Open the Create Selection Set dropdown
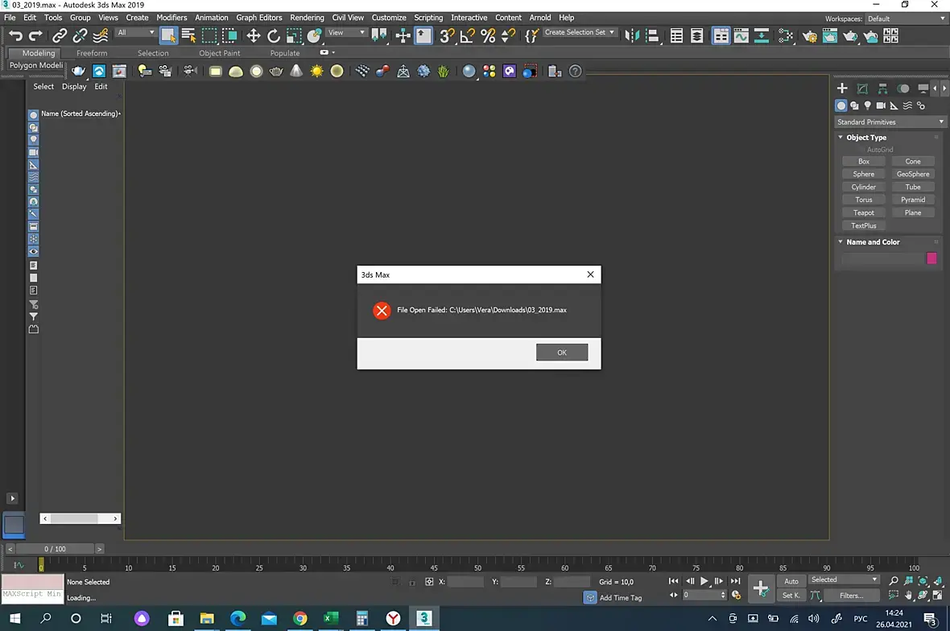 point(579,32)
